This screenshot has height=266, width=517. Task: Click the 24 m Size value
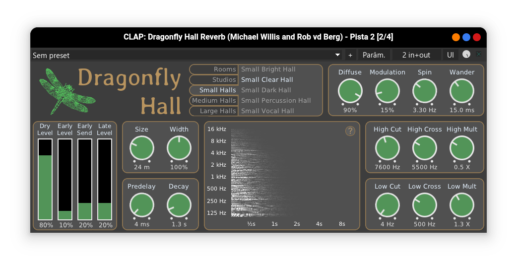point(142,167)
